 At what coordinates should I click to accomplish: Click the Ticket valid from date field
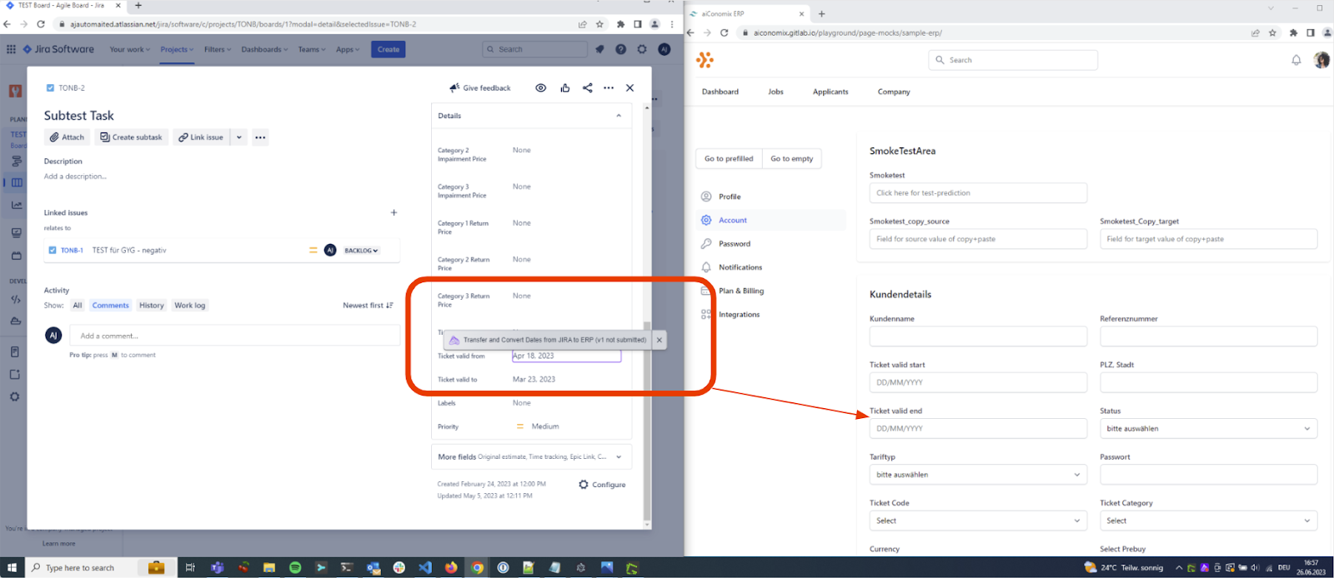click(x=566, y=356)
